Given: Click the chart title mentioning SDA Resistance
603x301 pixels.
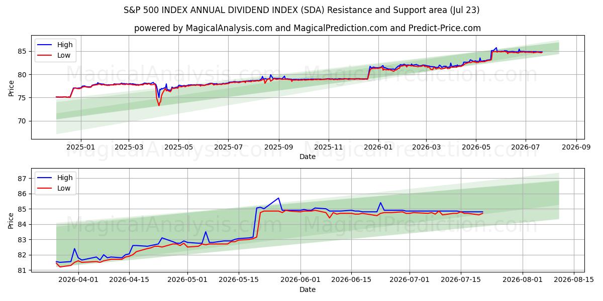Looking at the screenshot, I should tap(301, 10).
